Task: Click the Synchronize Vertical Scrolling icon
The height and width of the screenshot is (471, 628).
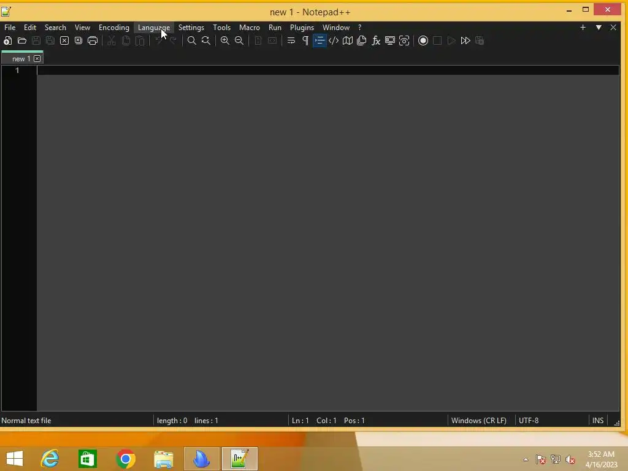Action: pyautogui.click(x=258, y=40)
